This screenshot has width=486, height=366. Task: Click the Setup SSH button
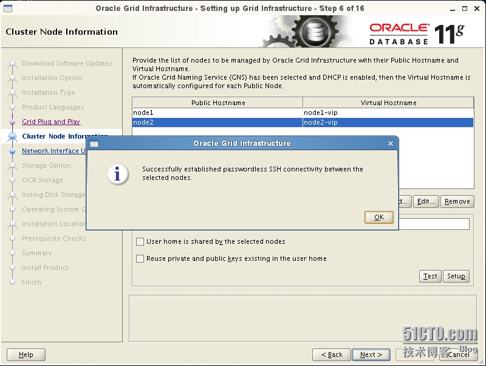point(456,276)
